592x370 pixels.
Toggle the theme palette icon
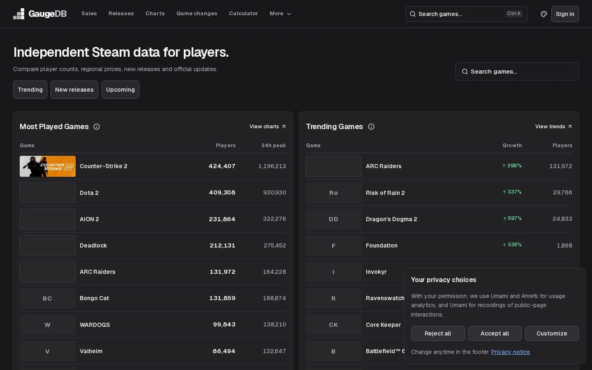(x=544, y=14)
